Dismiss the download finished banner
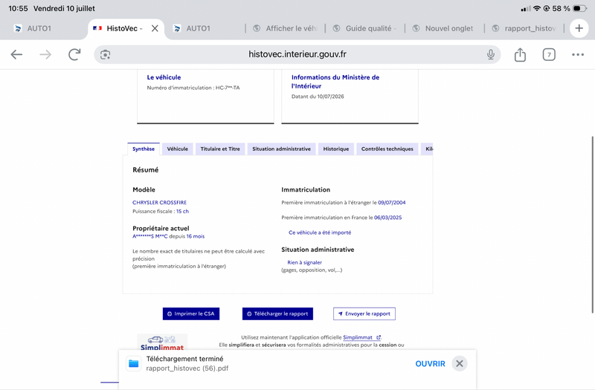Screen dimensions: 595x390 click(x=459, y=363)
